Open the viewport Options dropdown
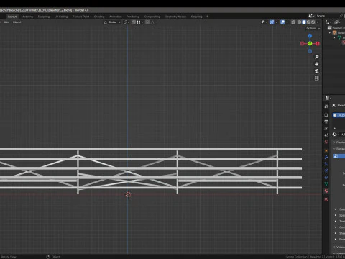 [313, 29]
